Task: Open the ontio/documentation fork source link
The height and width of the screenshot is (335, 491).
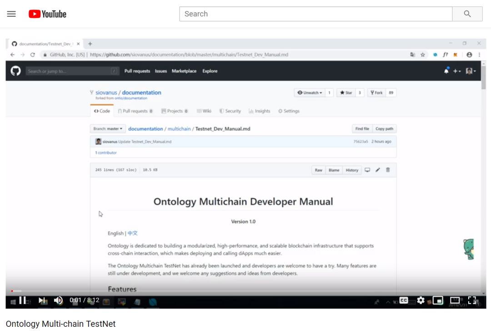Action: pyautogui.click(x=130, y=98)
